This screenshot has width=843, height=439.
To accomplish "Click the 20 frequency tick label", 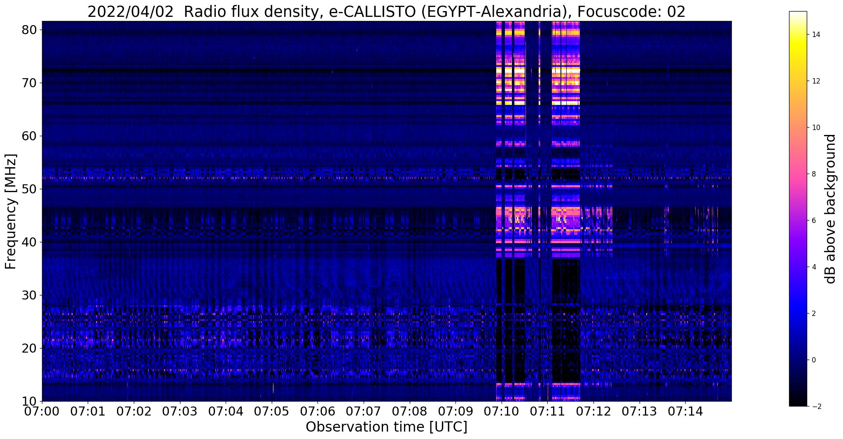I will pos(30,348).
